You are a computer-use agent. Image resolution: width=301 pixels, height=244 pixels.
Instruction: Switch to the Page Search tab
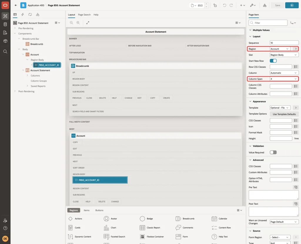(x=84, y=15)
